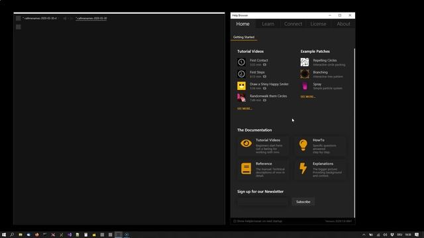Focus the newsletter email input field
Screen dimensions: 424x238
click(262, 202)
